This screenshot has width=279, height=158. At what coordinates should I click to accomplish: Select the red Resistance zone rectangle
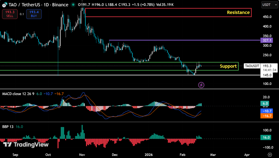tap(168, 8)
